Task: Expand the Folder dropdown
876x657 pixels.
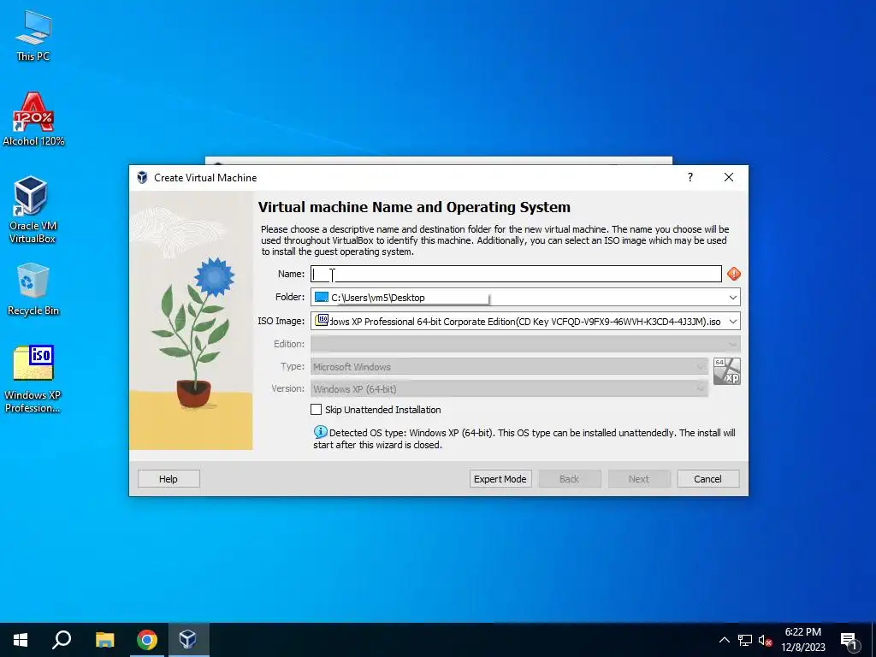Action: [x=732, y=297]
